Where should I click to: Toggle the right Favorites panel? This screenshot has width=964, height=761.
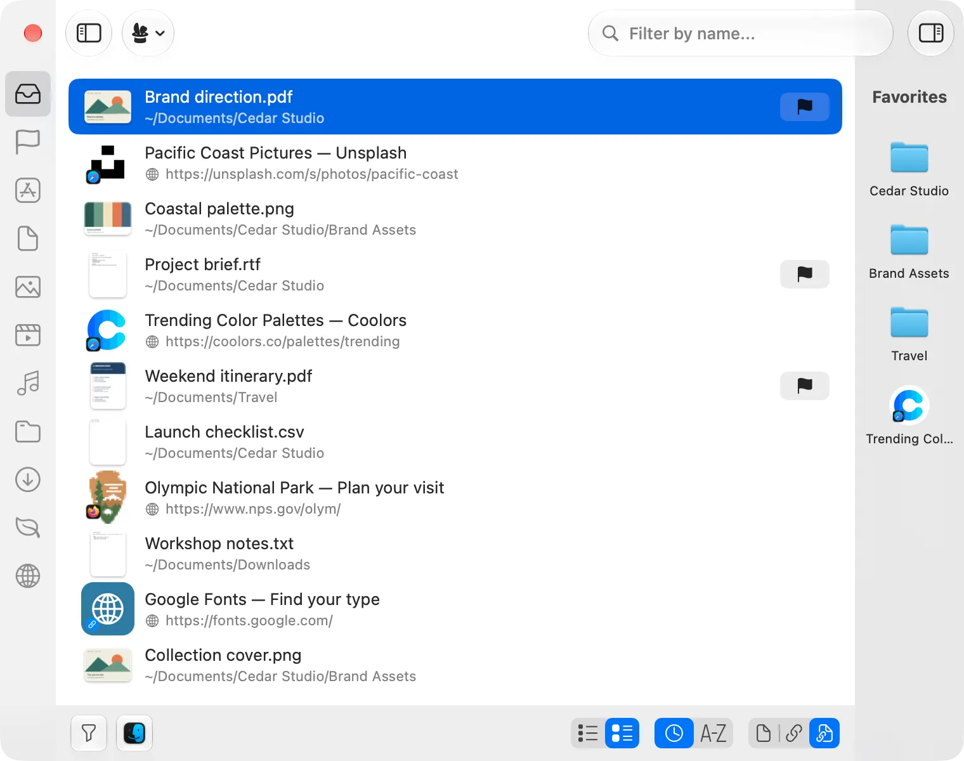pos(931,33)
